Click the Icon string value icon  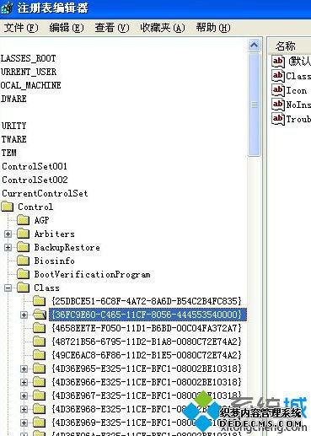coord(278,90)
